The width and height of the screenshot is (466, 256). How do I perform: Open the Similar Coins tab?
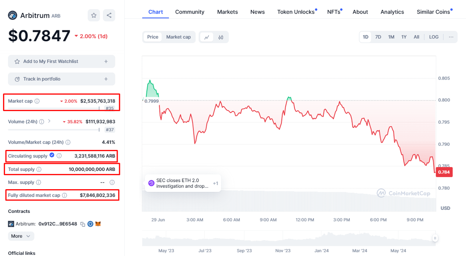(433, 12)
